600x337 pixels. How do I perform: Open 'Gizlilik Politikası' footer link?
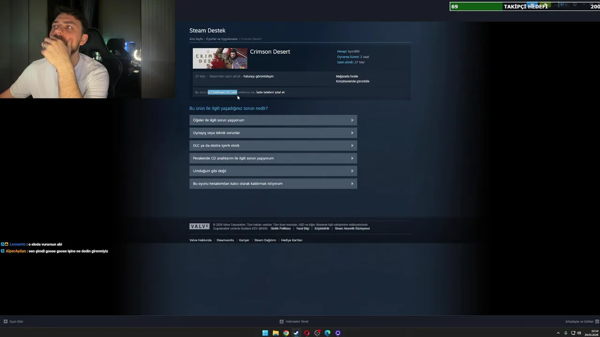281,228
